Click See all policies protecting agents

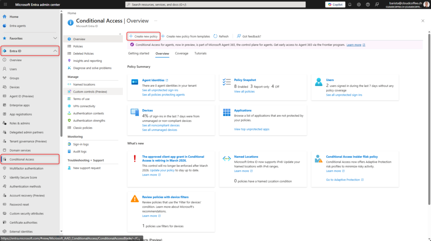163,95
